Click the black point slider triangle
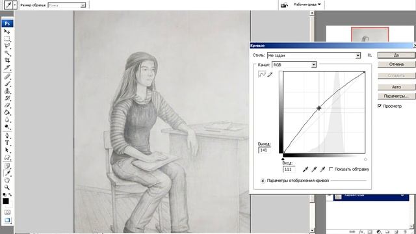The width and height of the screenshot is (416, 234). point(283,159)
